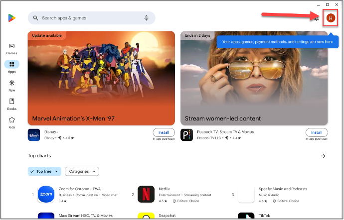Go to the New section

pyautogui.click(x=11, y=85)
